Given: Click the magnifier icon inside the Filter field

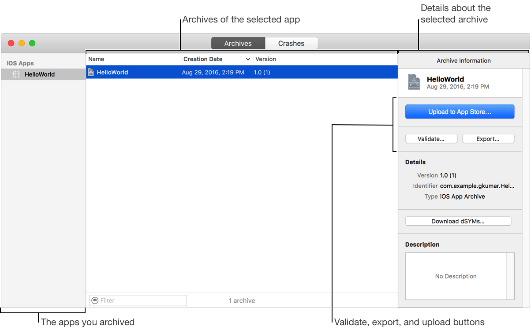Looking at the screenshot, I should click(94, 300).
